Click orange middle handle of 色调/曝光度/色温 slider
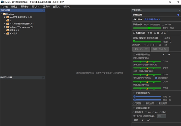The width and height of the screenshot is (181, 126). 147,89
